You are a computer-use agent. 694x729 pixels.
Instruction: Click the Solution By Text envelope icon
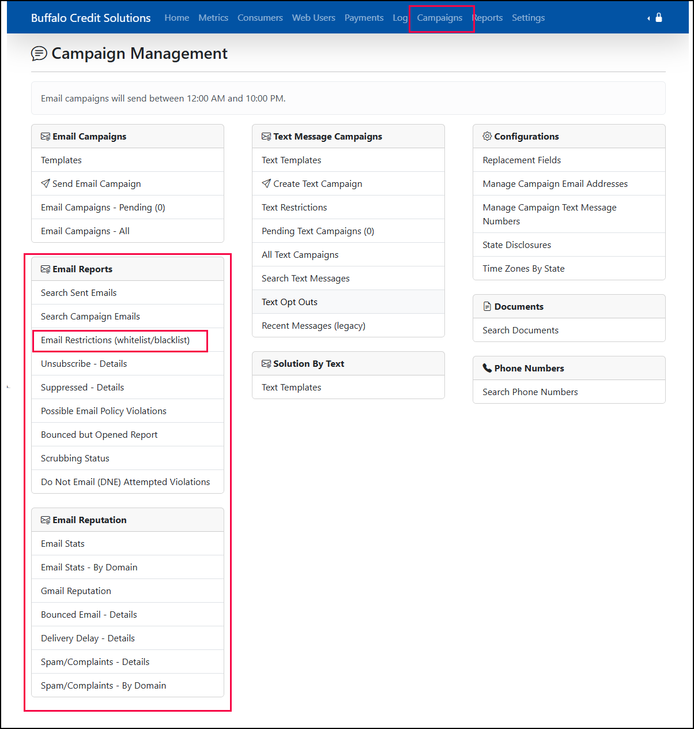pos(266,364)
